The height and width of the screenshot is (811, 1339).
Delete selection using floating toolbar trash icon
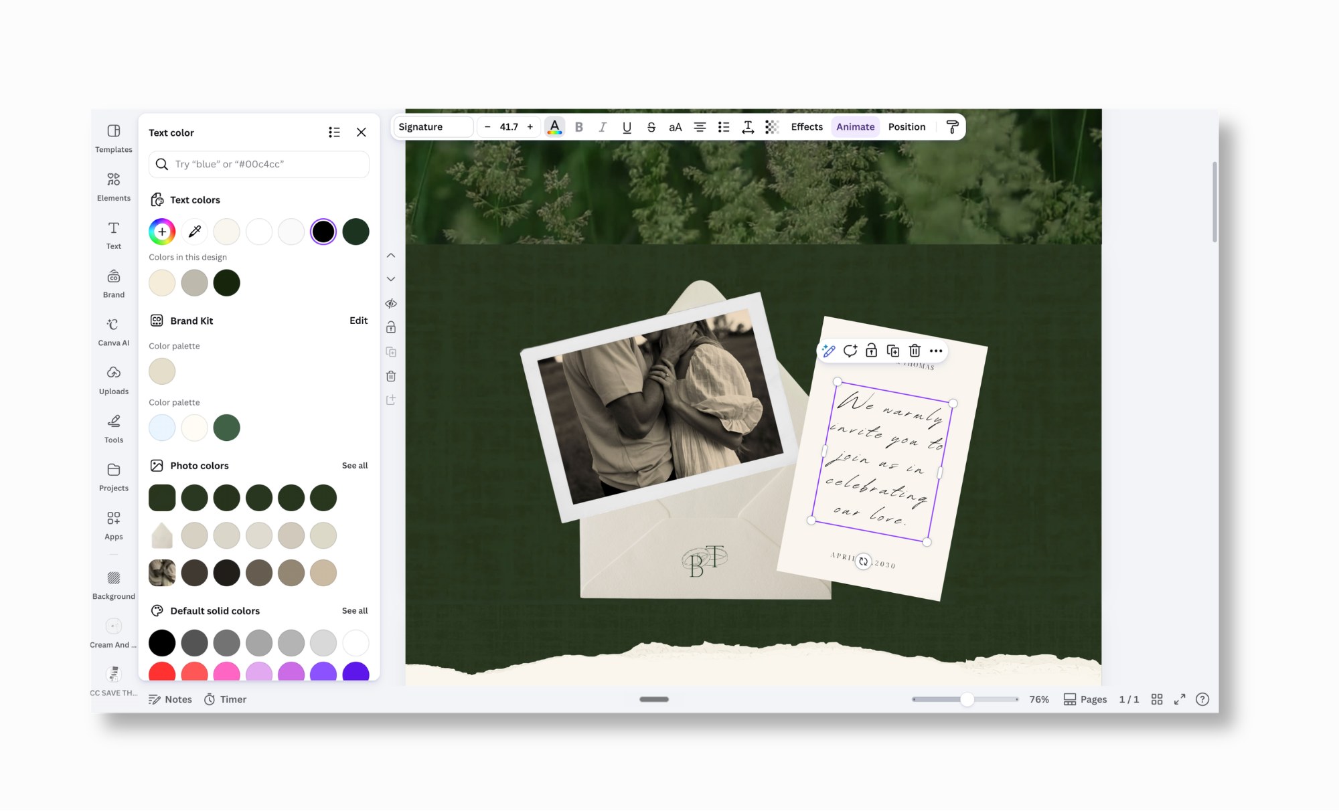click(915, 351)
